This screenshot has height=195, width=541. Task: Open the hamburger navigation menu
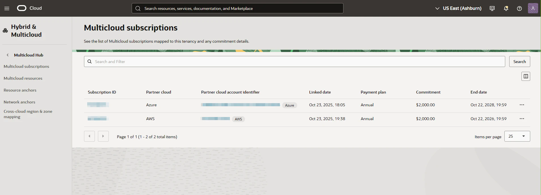click(7, 8)
